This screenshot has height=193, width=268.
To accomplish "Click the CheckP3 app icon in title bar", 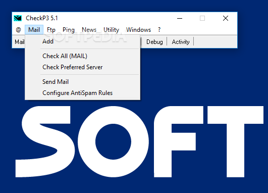I will pos(18,18).
